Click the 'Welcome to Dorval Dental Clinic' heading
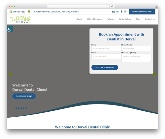This screenshot has height=139, width=165. (82, 127)
